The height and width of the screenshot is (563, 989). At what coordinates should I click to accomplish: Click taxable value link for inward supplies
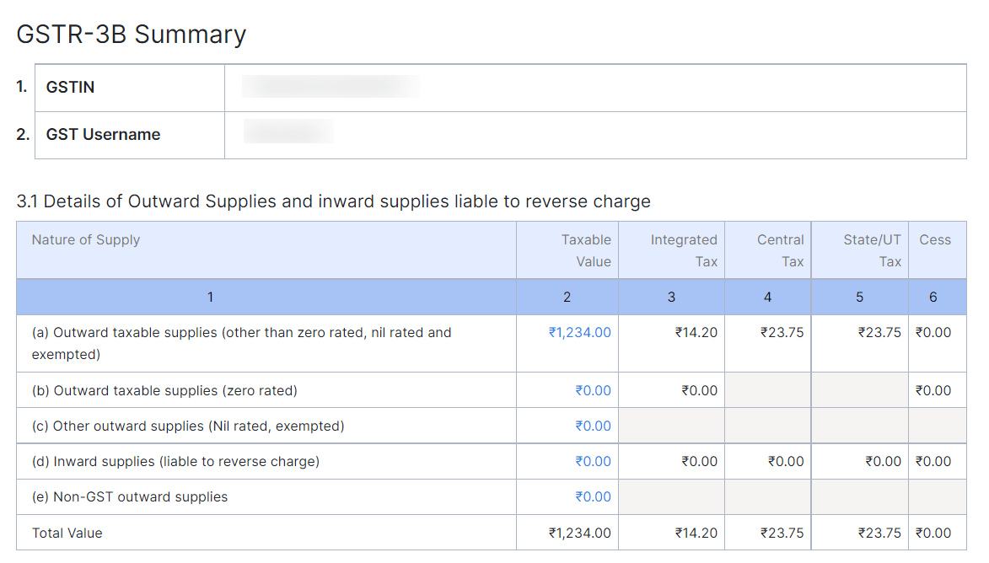click(596, 461)
